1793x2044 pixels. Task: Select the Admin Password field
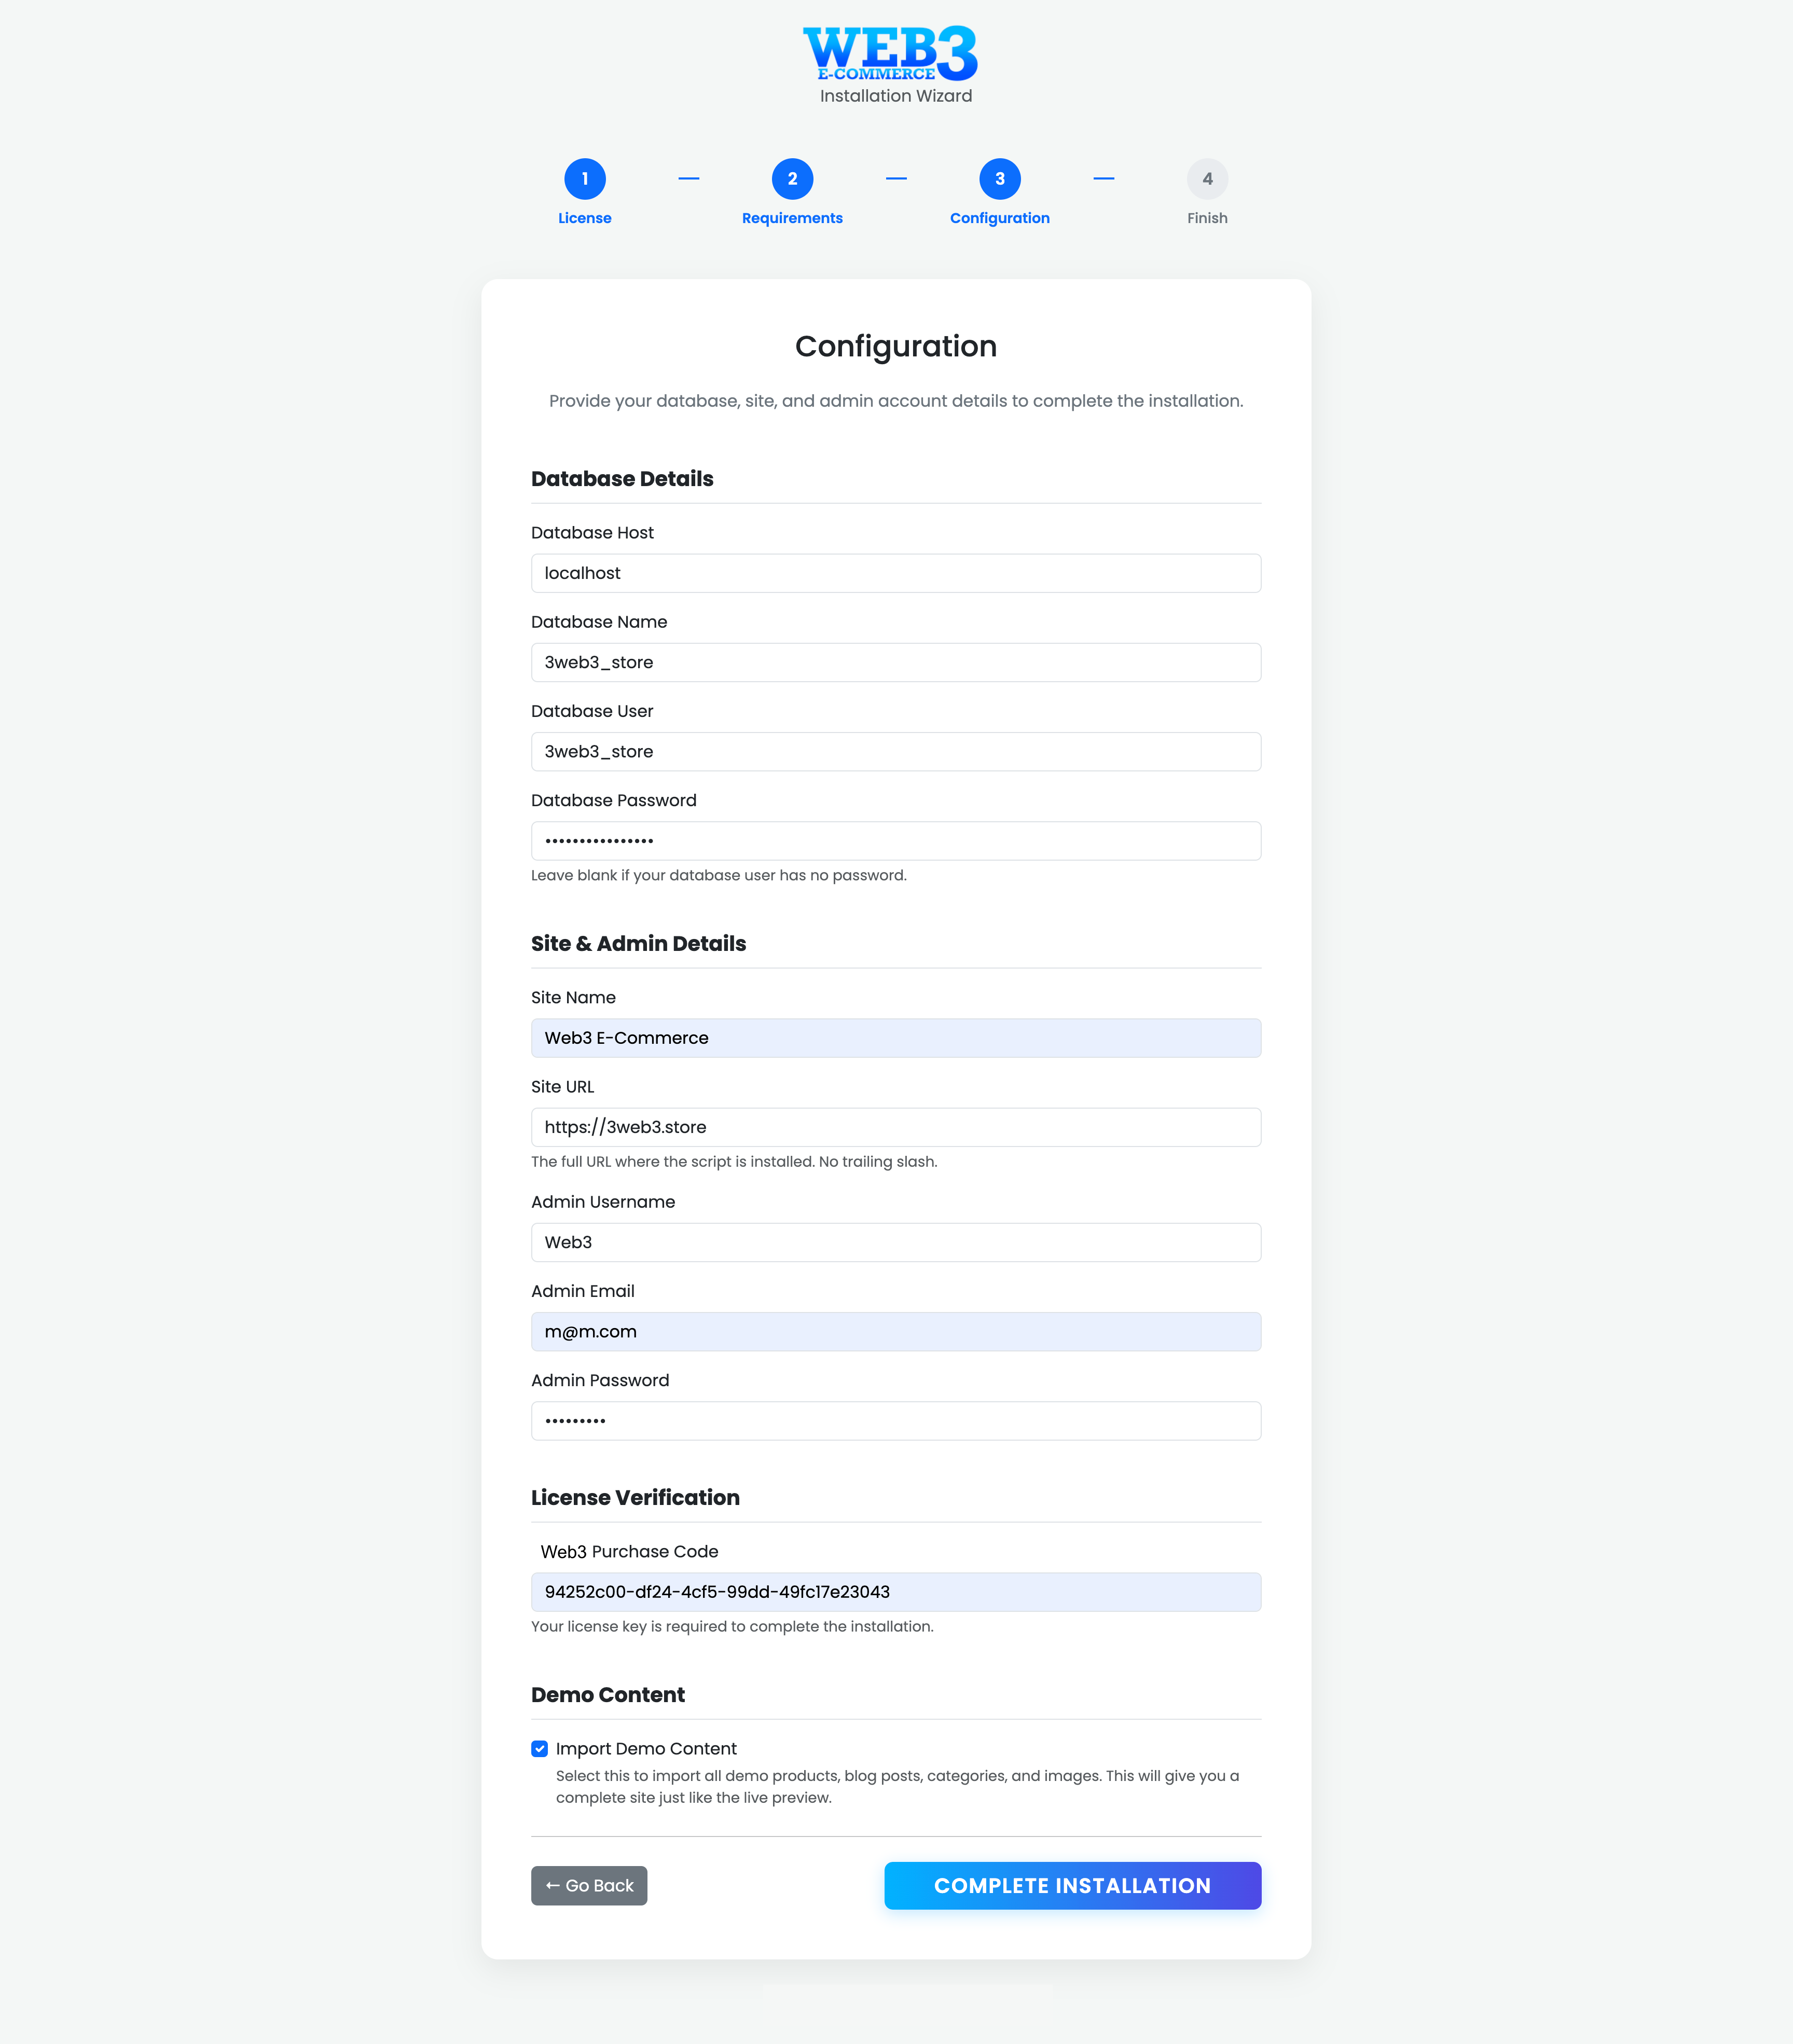click(895, 1421)
